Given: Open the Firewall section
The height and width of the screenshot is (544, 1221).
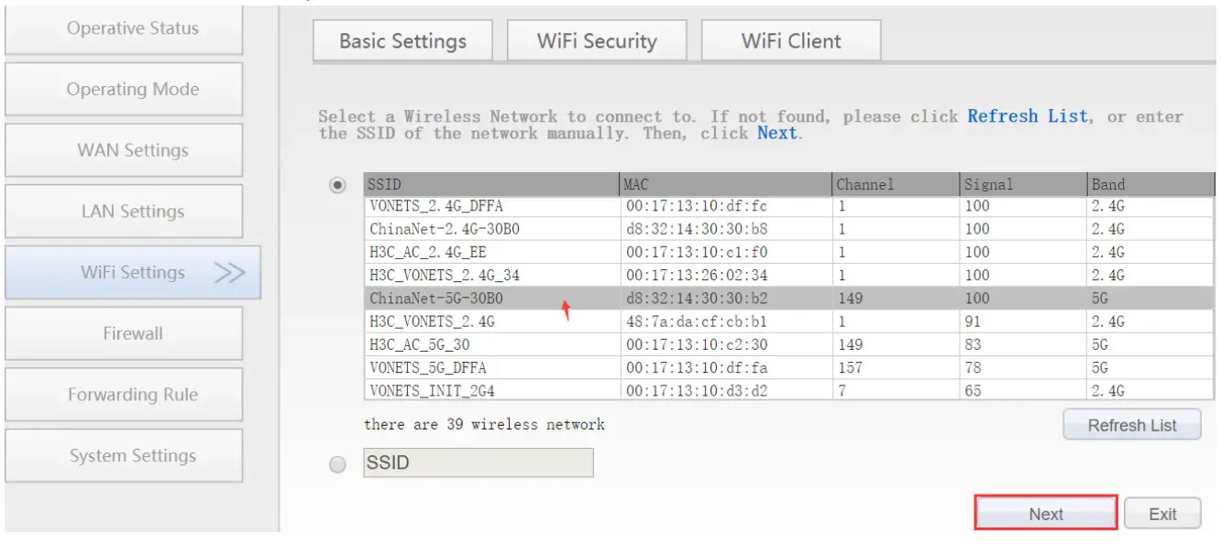Looking at the screenshot, I should click(x=124, y=332).
